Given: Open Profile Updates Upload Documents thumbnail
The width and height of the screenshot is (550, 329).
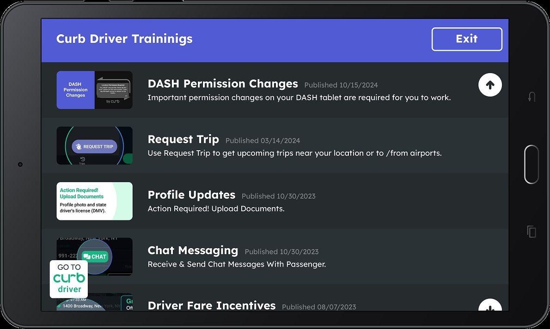Looking at the screenshot, I should click(94, 201).
